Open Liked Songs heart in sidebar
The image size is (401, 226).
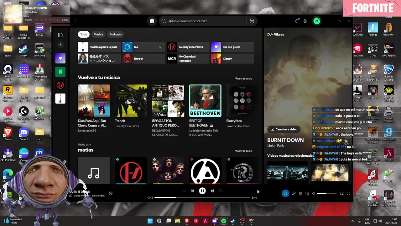60,58
